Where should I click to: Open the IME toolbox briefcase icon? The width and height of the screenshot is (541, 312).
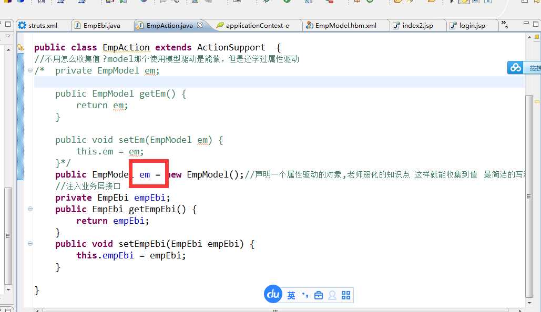[319, 295]
